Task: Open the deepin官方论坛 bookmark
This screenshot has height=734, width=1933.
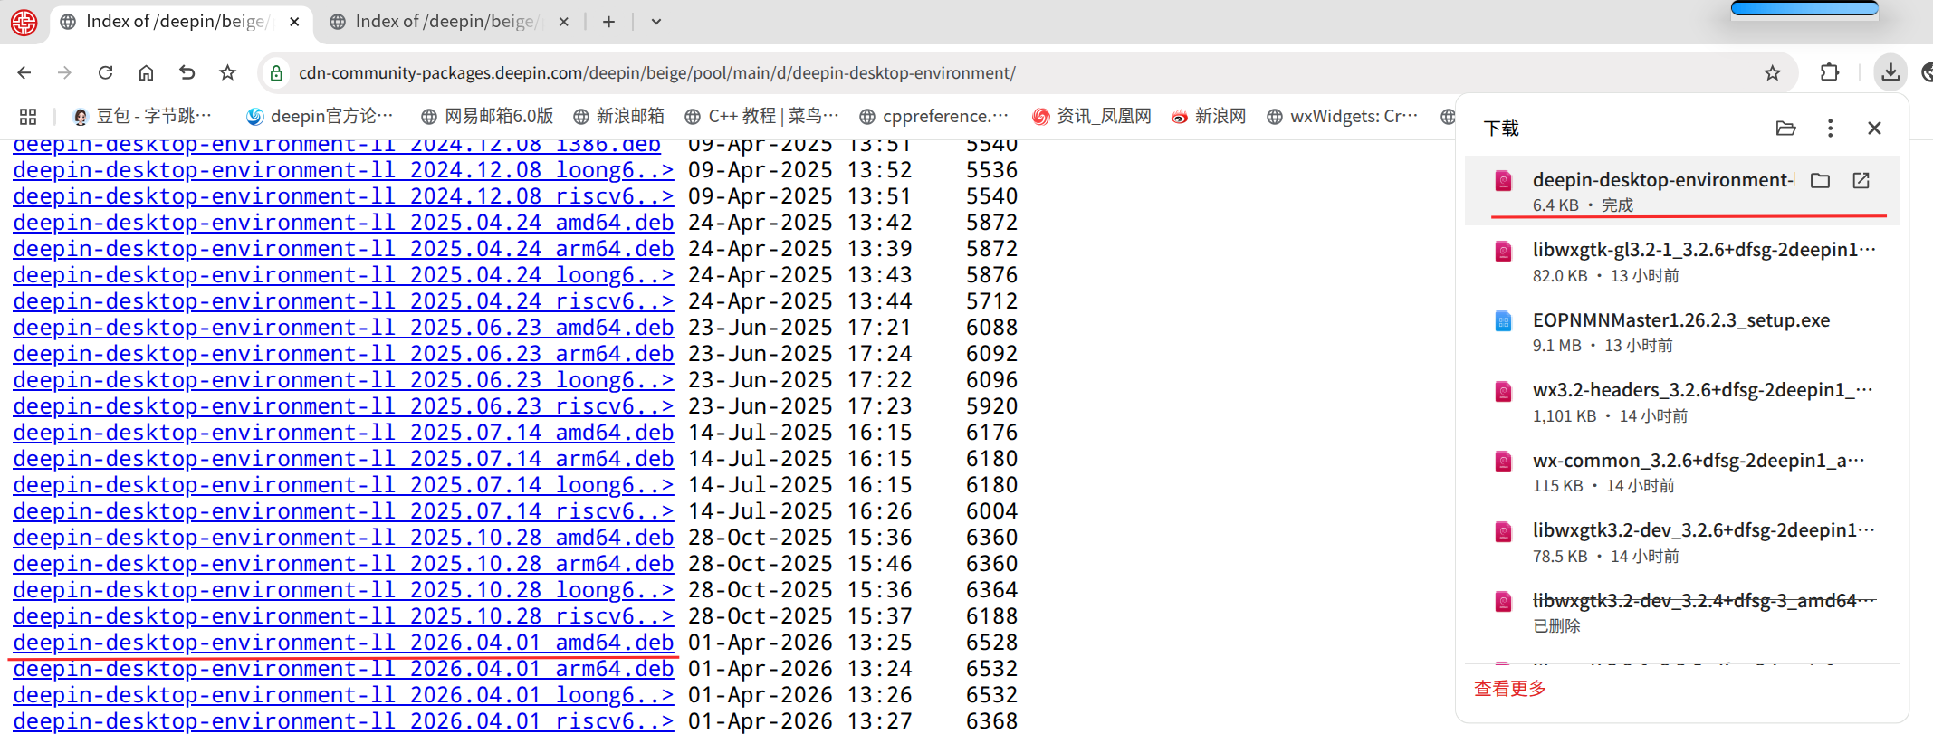Action: click(321, 117)
